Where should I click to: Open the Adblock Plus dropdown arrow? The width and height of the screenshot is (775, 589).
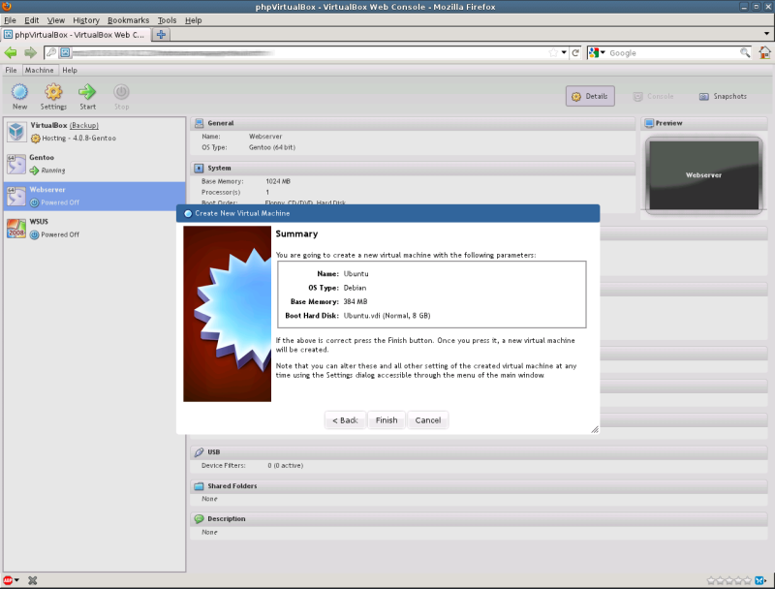pyautogui.click(x=16, y=580)
